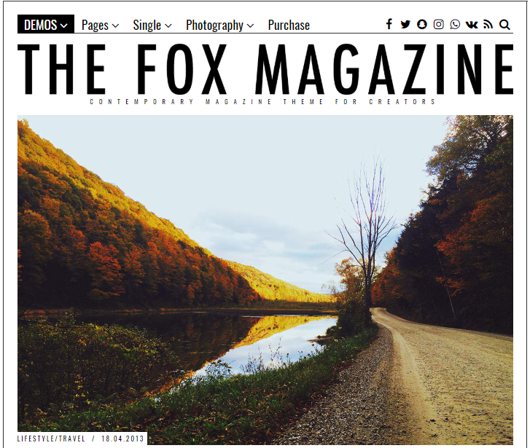Open the Facebook social link icon
530x448 pixels.
[389, 24]
